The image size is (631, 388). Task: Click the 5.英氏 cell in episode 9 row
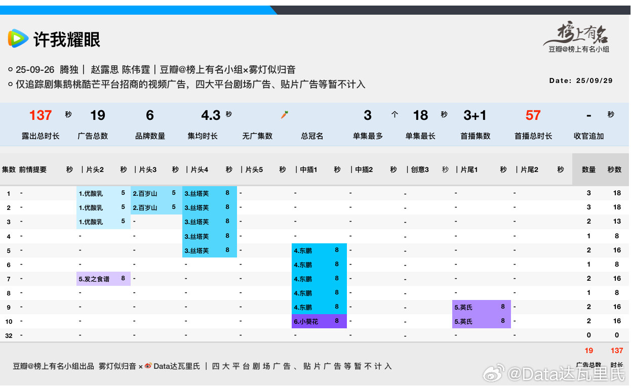(482, 307)
